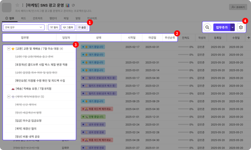Switch to the 파일 tab
Image resolution: width=251 pixels, height=150 pixels.
click(66, 18)
